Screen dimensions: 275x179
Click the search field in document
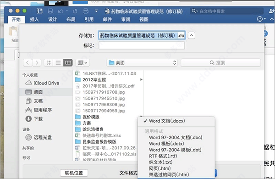pyautogui.click(x=227, y=11)
